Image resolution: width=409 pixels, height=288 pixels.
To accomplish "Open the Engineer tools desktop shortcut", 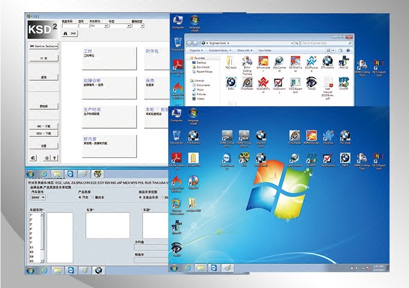I will coord(261,139).
